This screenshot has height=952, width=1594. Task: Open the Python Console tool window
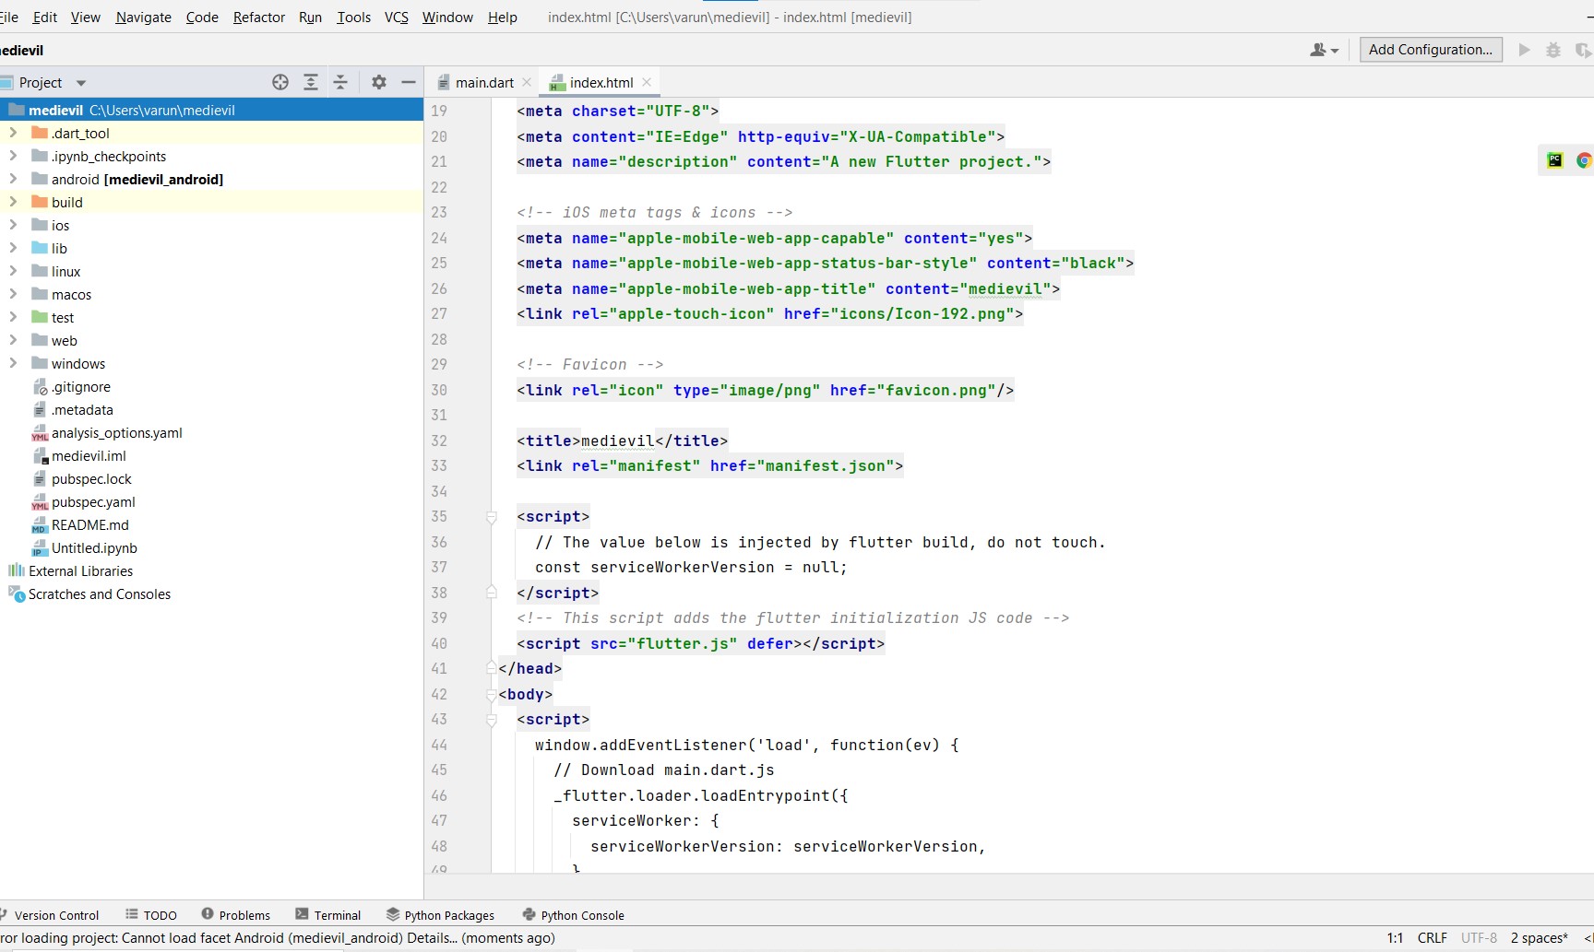click(x=574, y=915)
